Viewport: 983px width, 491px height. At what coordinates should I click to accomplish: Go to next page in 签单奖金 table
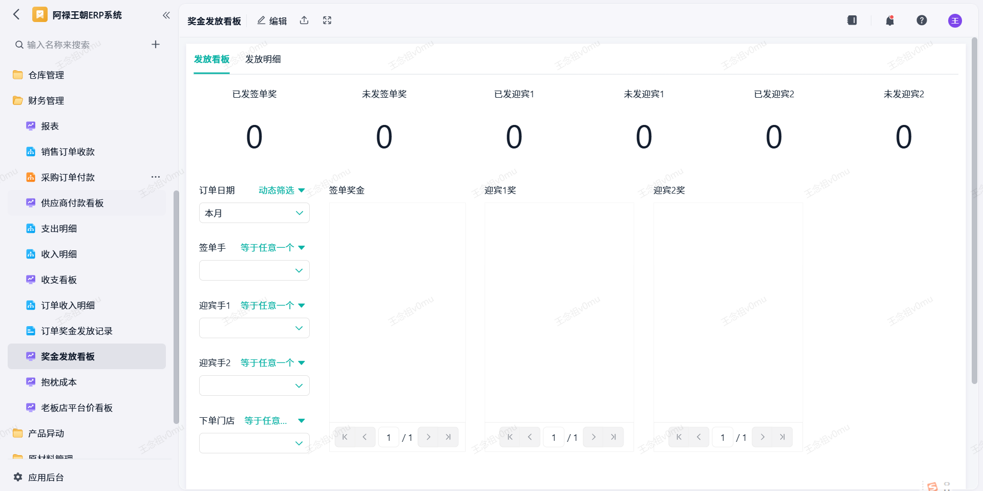[x=429, y=437]
